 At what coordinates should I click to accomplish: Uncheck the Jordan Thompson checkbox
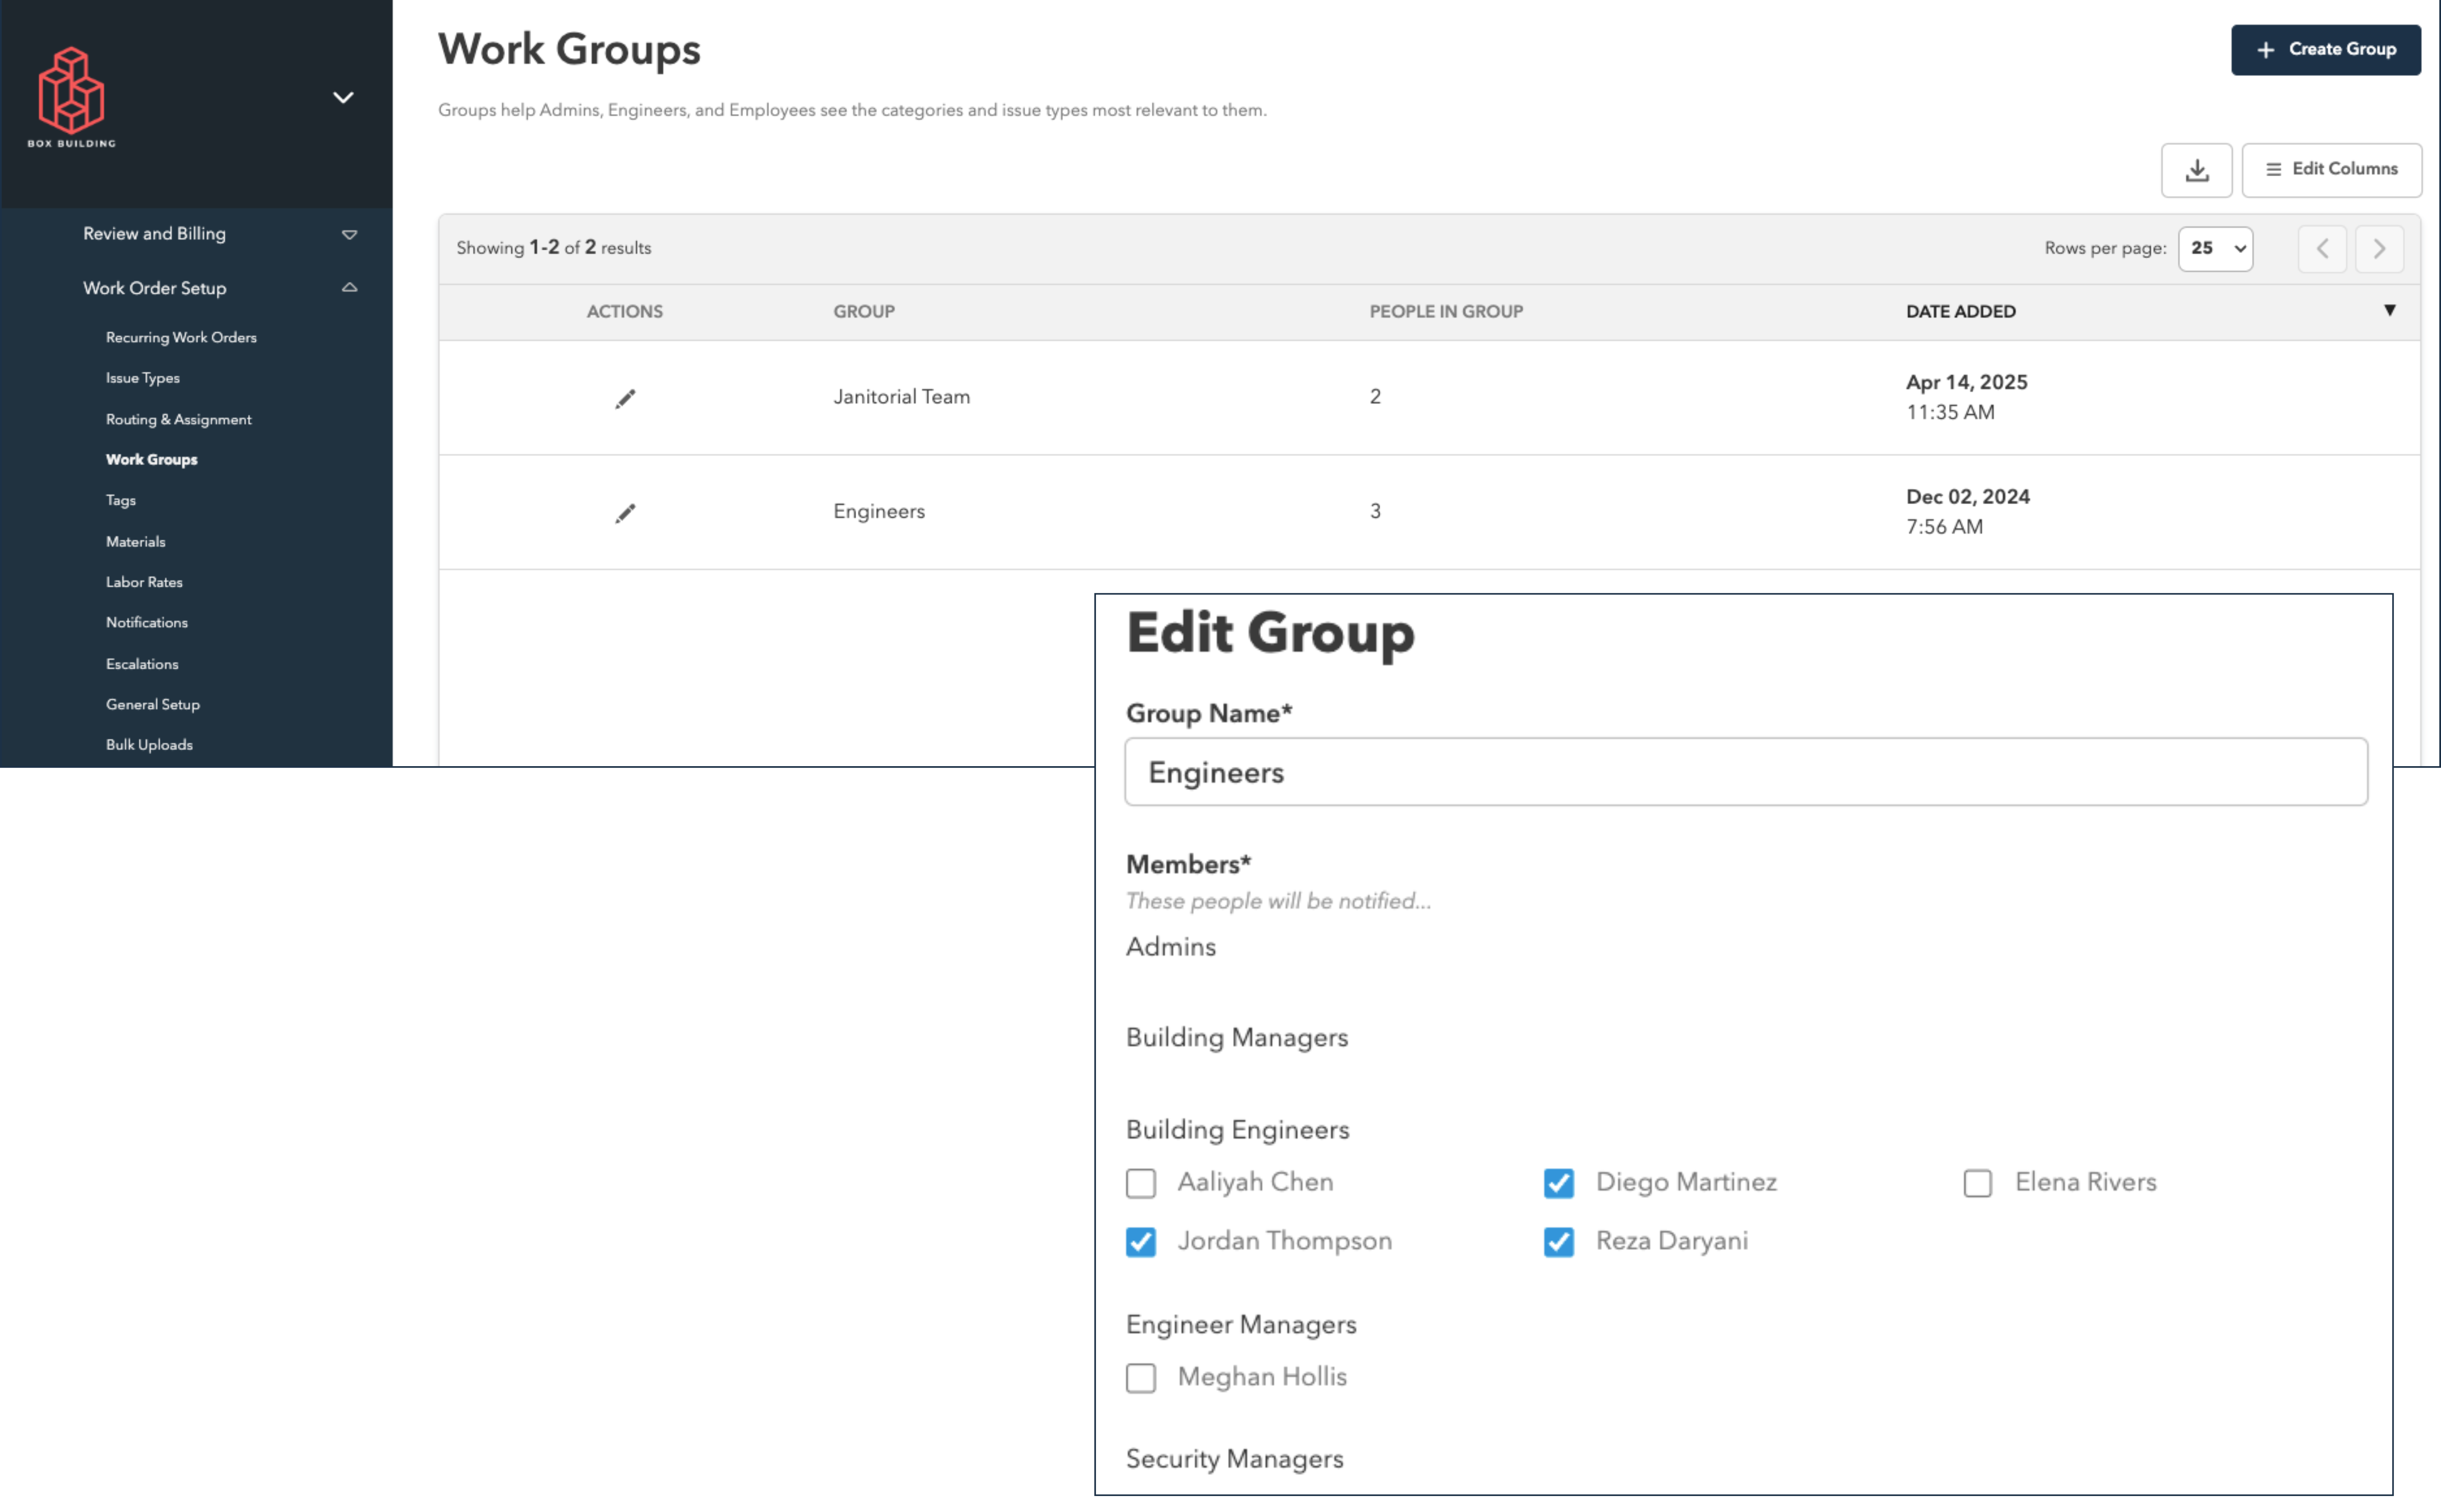pyautogui.click(x=1140, y=1242)
